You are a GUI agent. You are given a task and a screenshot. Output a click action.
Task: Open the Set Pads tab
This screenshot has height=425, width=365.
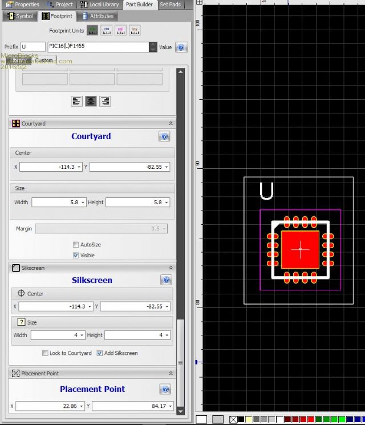point(170,5)
